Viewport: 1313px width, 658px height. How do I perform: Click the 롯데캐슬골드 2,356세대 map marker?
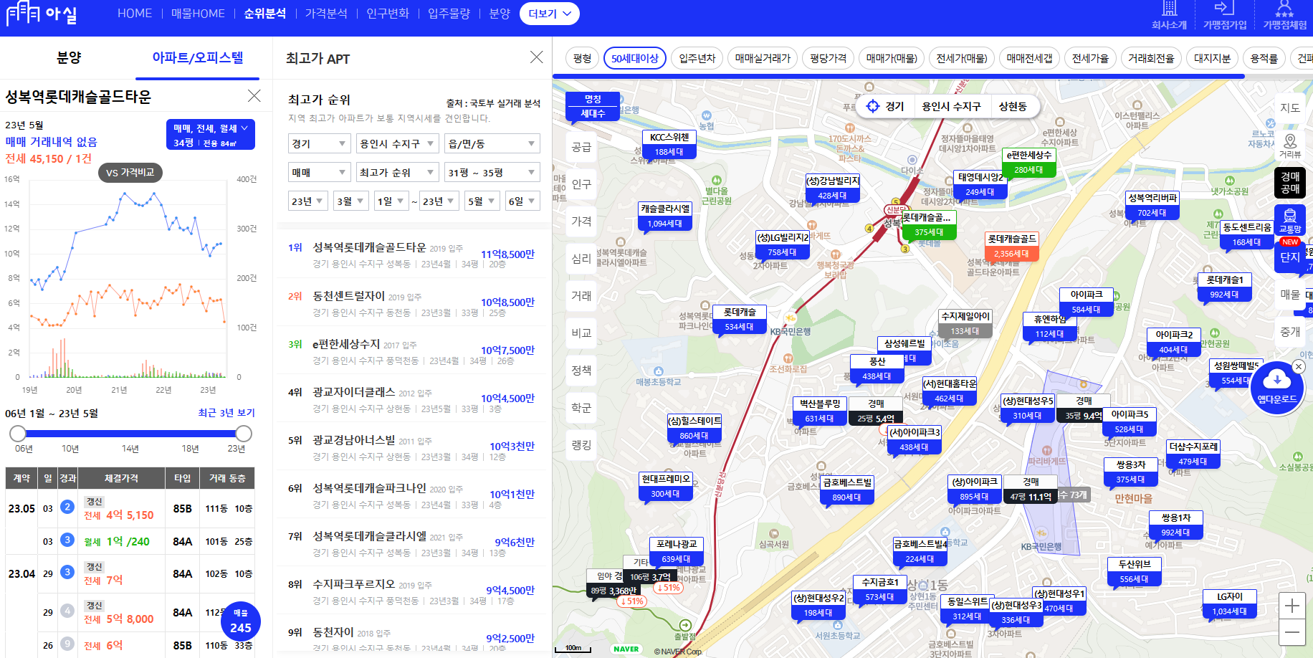click(1011, 246)
